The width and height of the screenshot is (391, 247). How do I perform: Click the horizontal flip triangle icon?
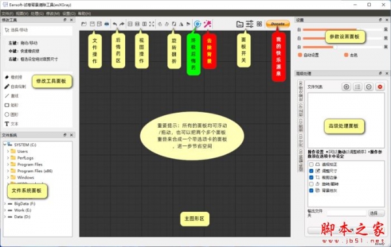pyautogui.click(x=181, y=24)
